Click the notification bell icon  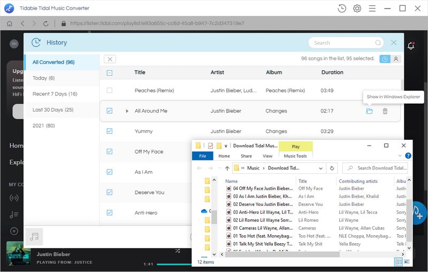411,46
